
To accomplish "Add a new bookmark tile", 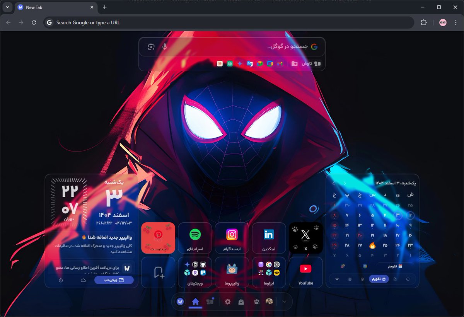I will click(x=158, y=272).
